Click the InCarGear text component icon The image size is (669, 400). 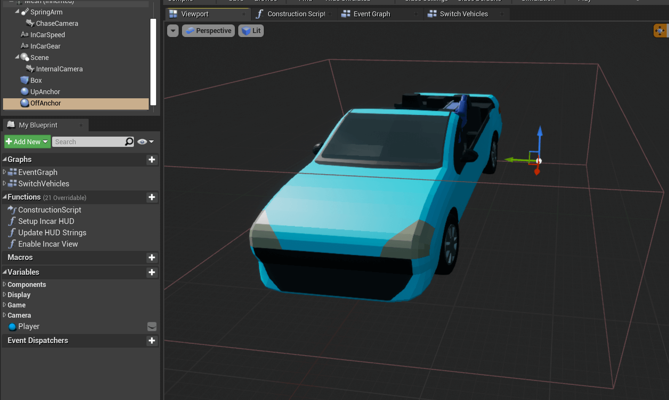[25, 46]
